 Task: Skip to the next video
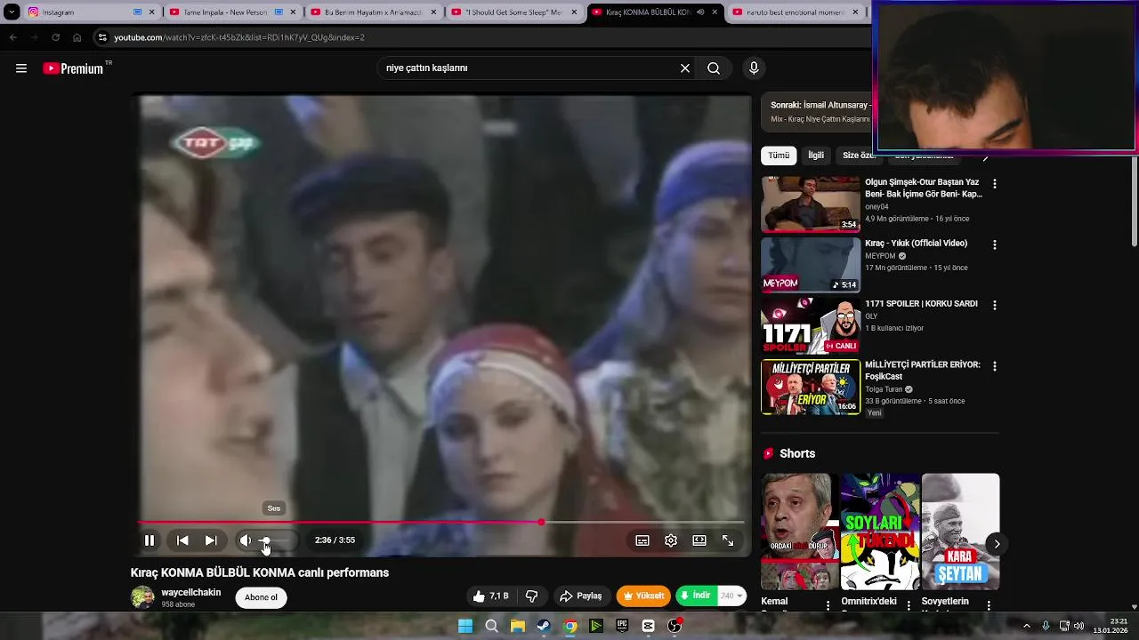coord(211,540)
